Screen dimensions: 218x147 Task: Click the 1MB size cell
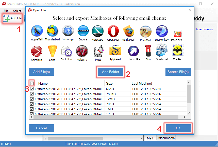click(x=110, y=109)
